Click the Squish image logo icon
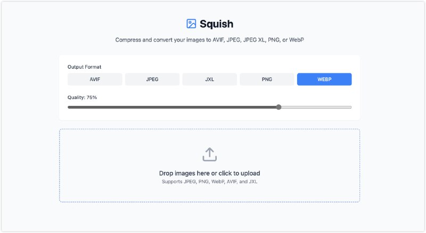This screenshot has height=233, width=426. pyautogui.click(x=191, y=23)
